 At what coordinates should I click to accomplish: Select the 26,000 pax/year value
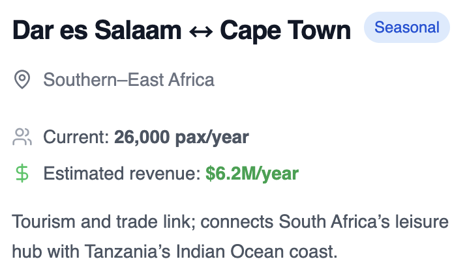click(181, 137)
